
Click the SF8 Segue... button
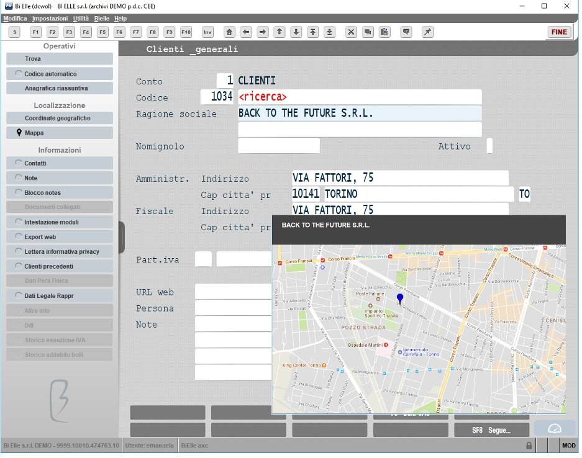[491, 430]
